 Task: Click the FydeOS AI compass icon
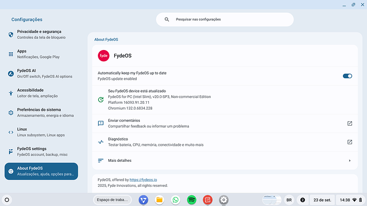click(11, 73)
